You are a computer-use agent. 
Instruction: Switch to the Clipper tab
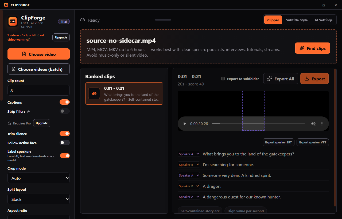(273, 20)
